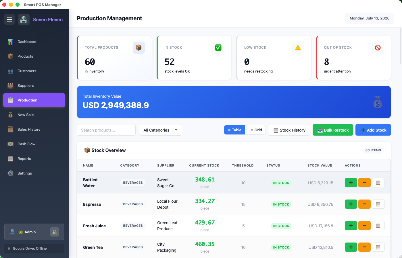
Task: Add stock to Espresso with plus button
Action: (351, 204)
